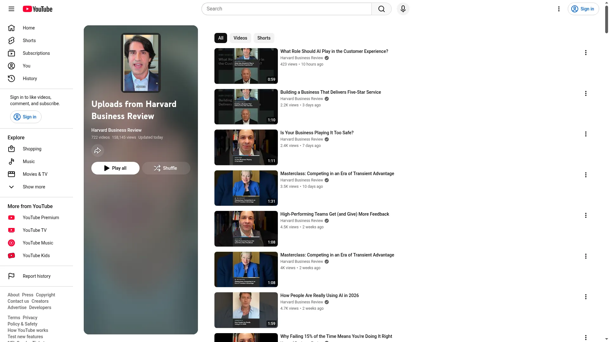Open Movies & TV

pyautogui.click(x=36, y=174)
